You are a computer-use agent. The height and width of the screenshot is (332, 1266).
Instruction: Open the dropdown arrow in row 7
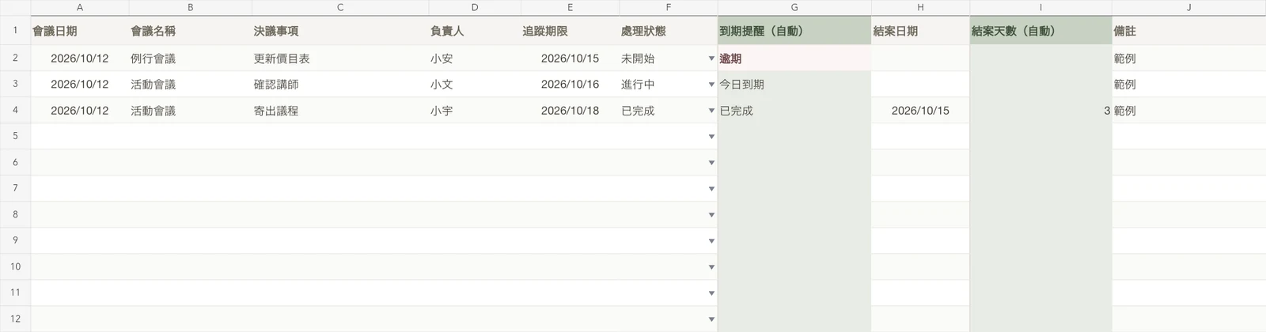(x=711, y=189)
